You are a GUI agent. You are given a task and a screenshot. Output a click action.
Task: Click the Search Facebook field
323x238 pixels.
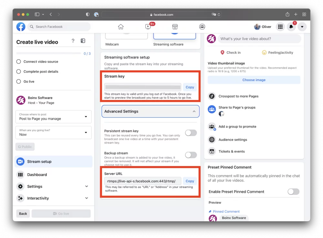tap(59, 27)
